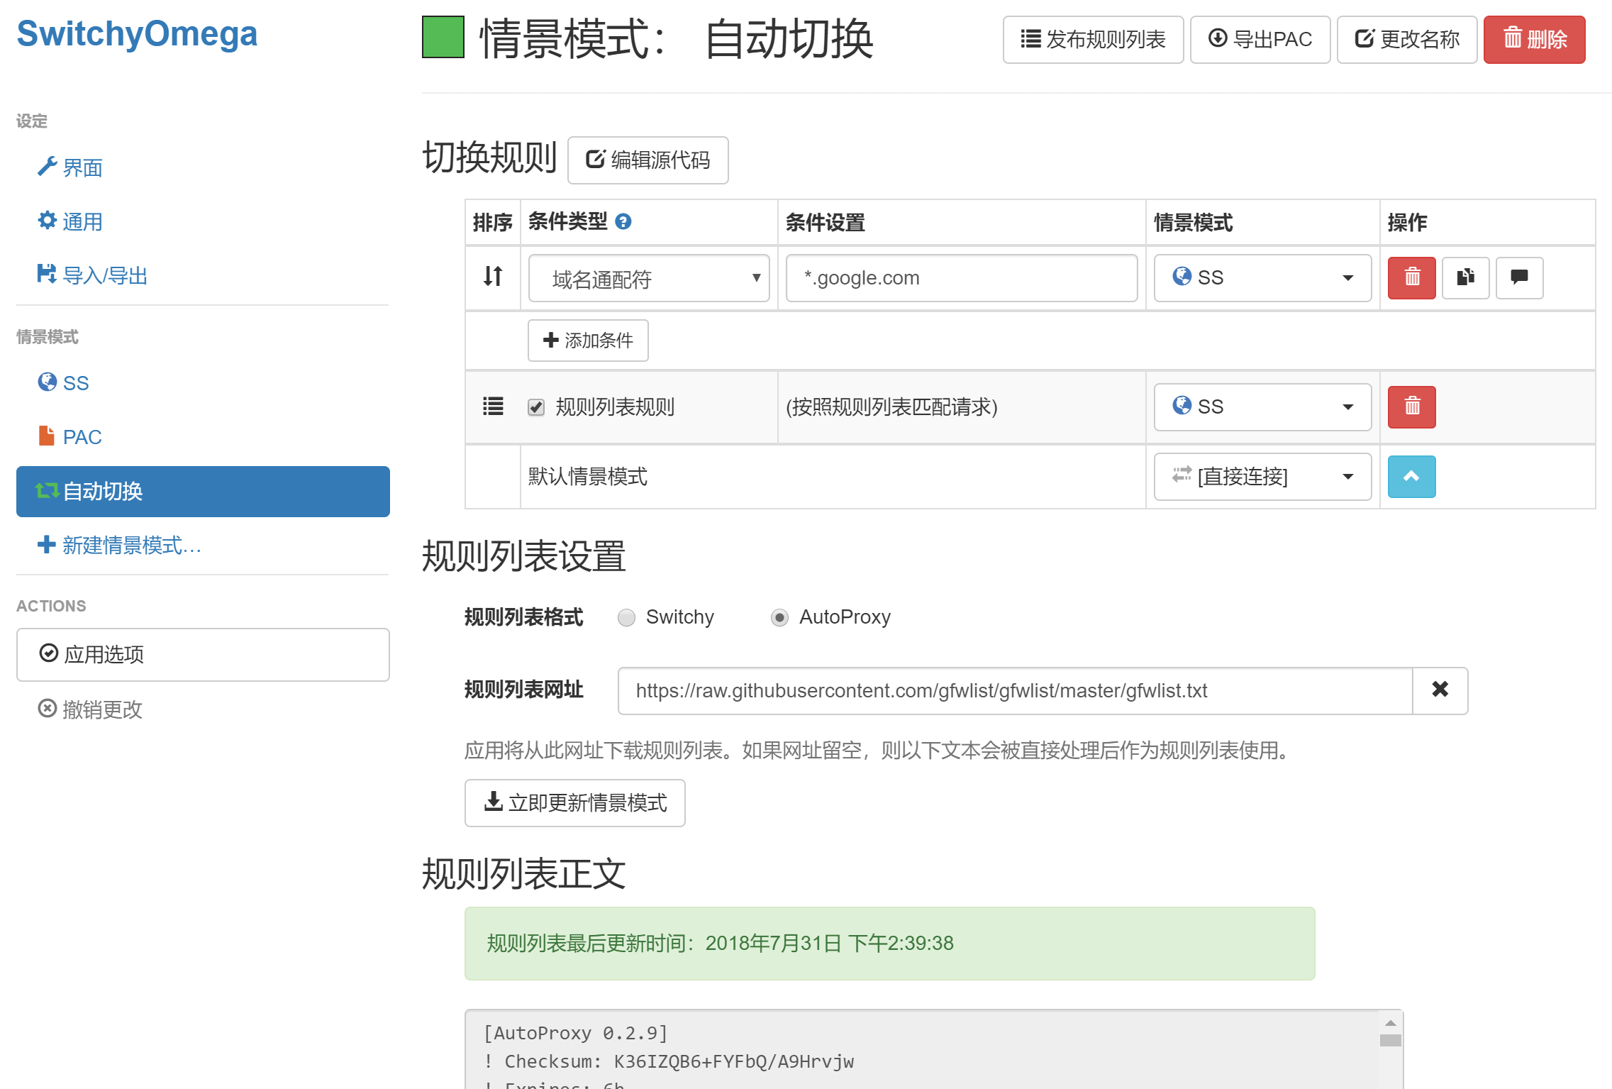The height and width of the screenshot is (1089, 1612).
Task: Click the green profile color swatch
Action: 443,38
